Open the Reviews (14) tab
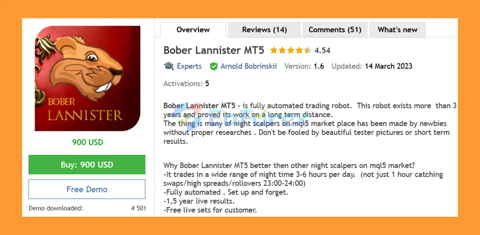Viewport: 480px width, 235px height. tap(264, 30)
